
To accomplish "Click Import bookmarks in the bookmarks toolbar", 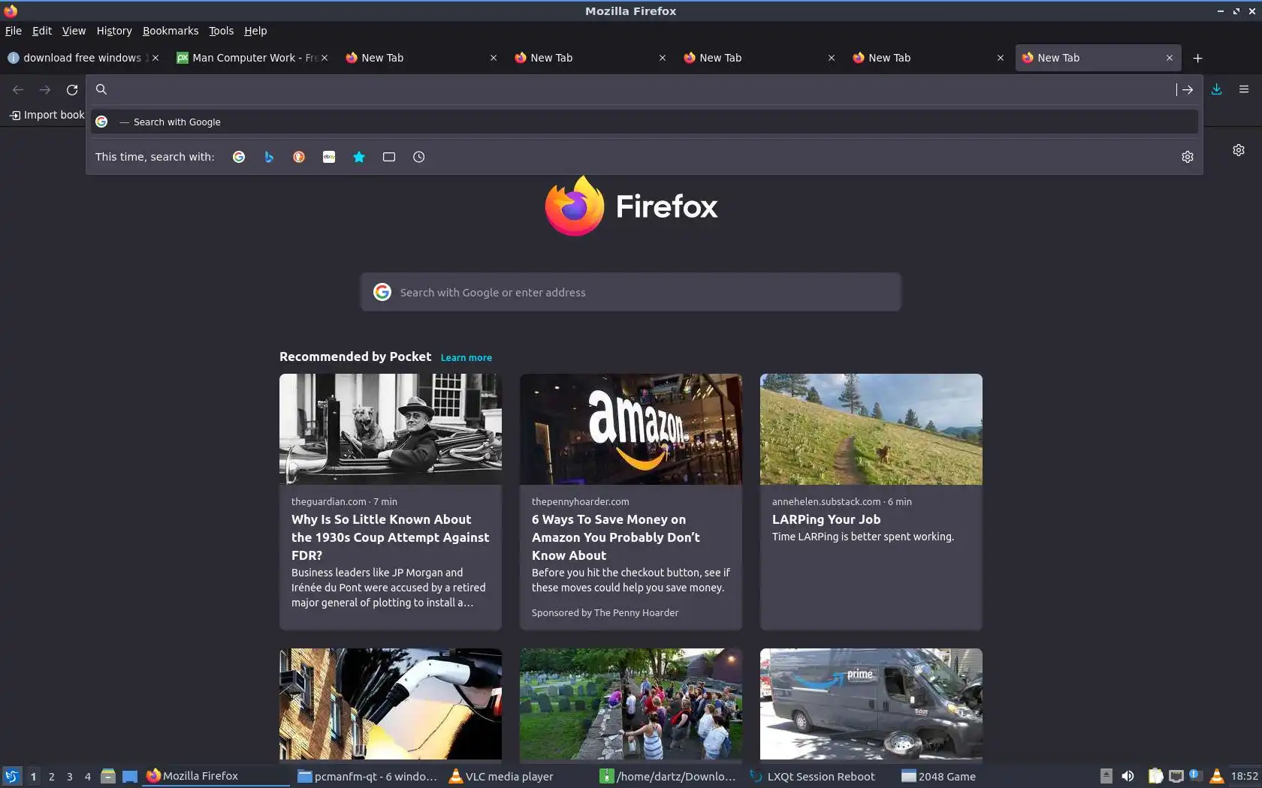I will click(x=47, y=115).
